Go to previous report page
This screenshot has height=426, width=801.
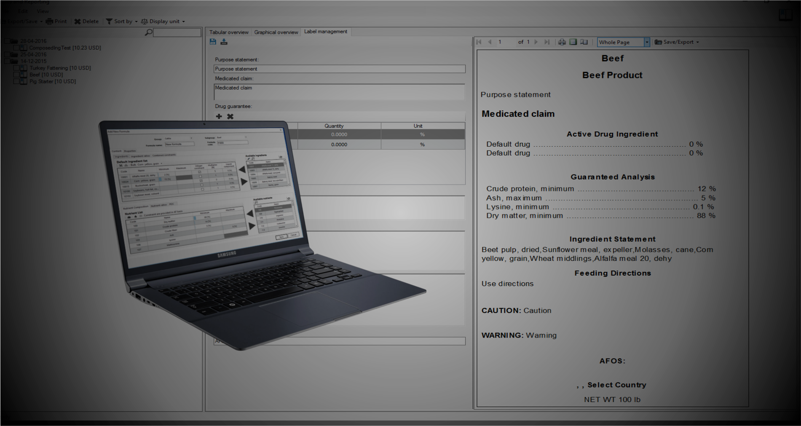490,42
